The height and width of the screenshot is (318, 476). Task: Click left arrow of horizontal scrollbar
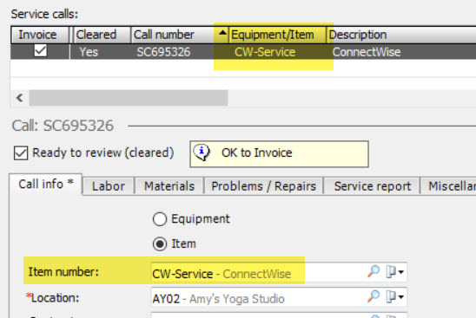(x=20, y=98)
